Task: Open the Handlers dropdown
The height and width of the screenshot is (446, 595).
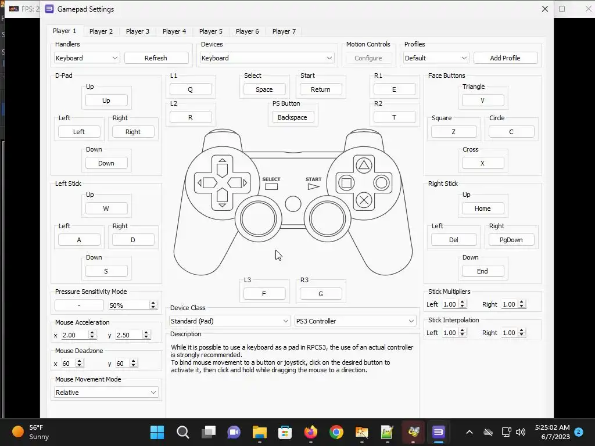Action: pos(87,58)
